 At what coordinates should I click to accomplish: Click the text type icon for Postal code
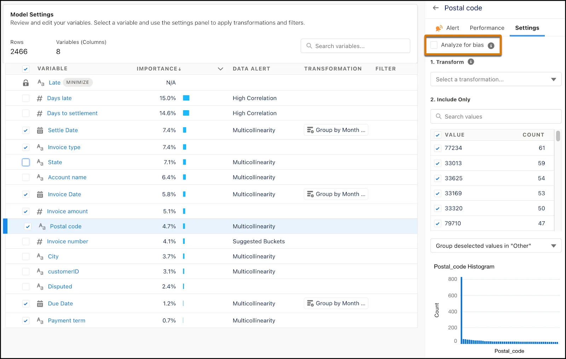coord(42,226)
